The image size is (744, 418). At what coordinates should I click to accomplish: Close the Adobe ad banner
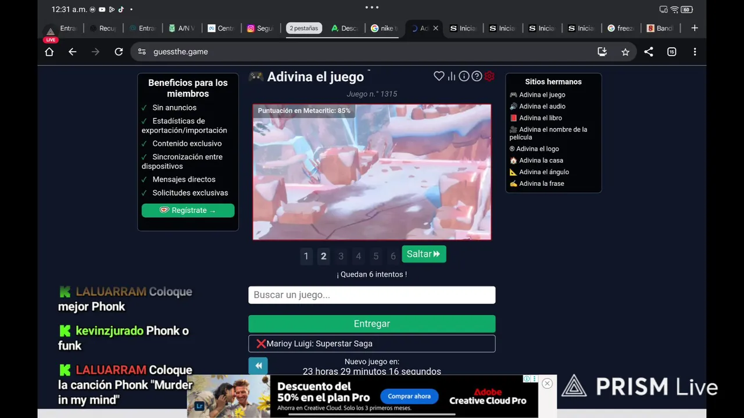click(547, 383)
